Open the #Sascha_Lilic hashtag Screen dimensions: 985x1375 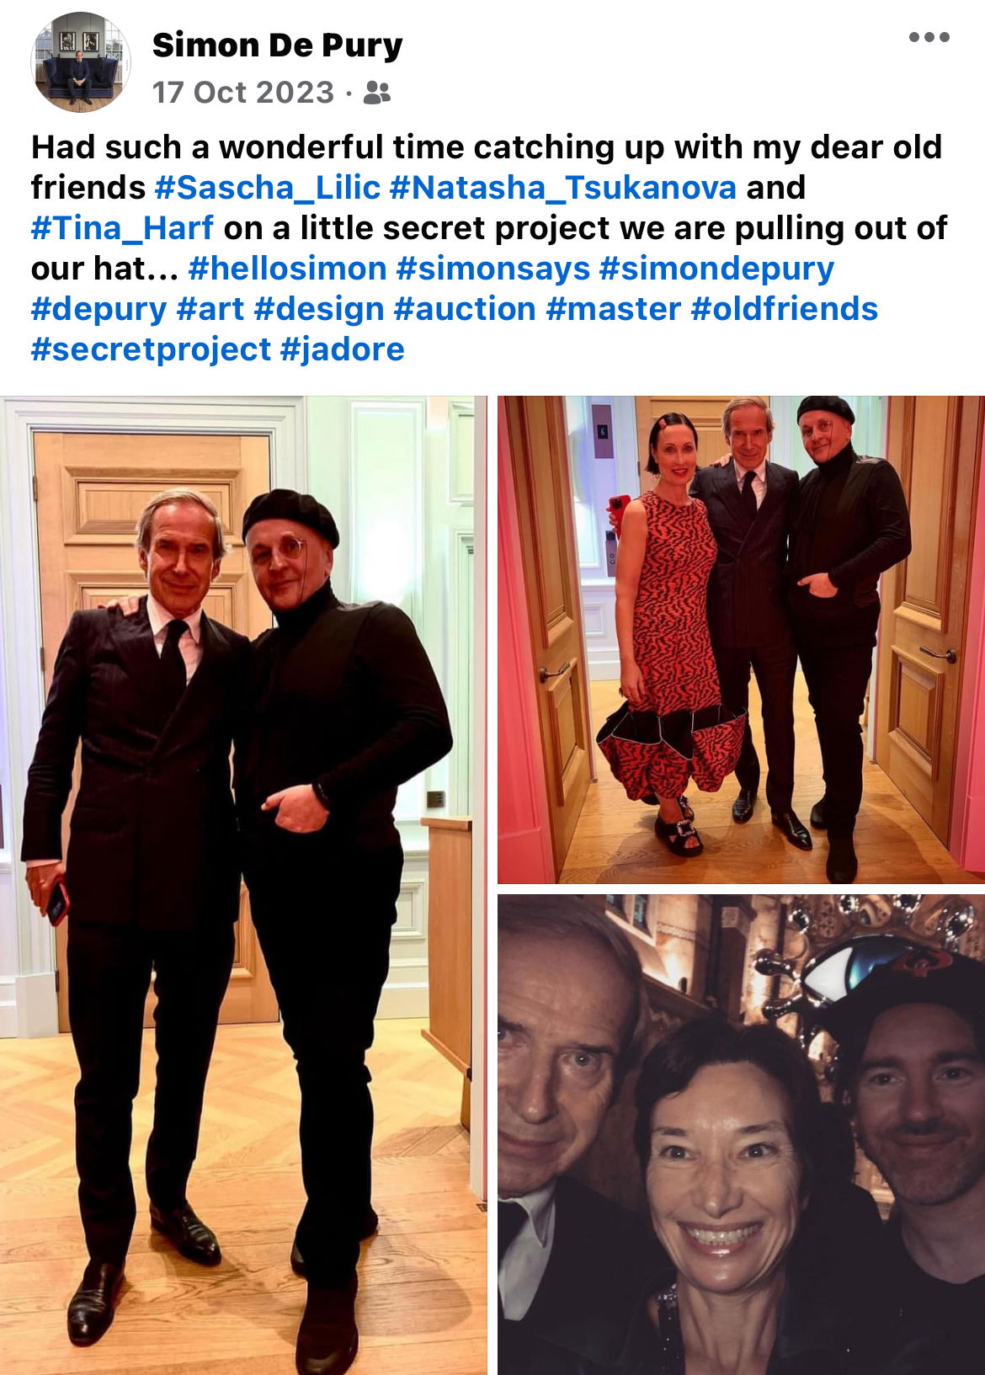pyautogui.click(x=268, y=187)
